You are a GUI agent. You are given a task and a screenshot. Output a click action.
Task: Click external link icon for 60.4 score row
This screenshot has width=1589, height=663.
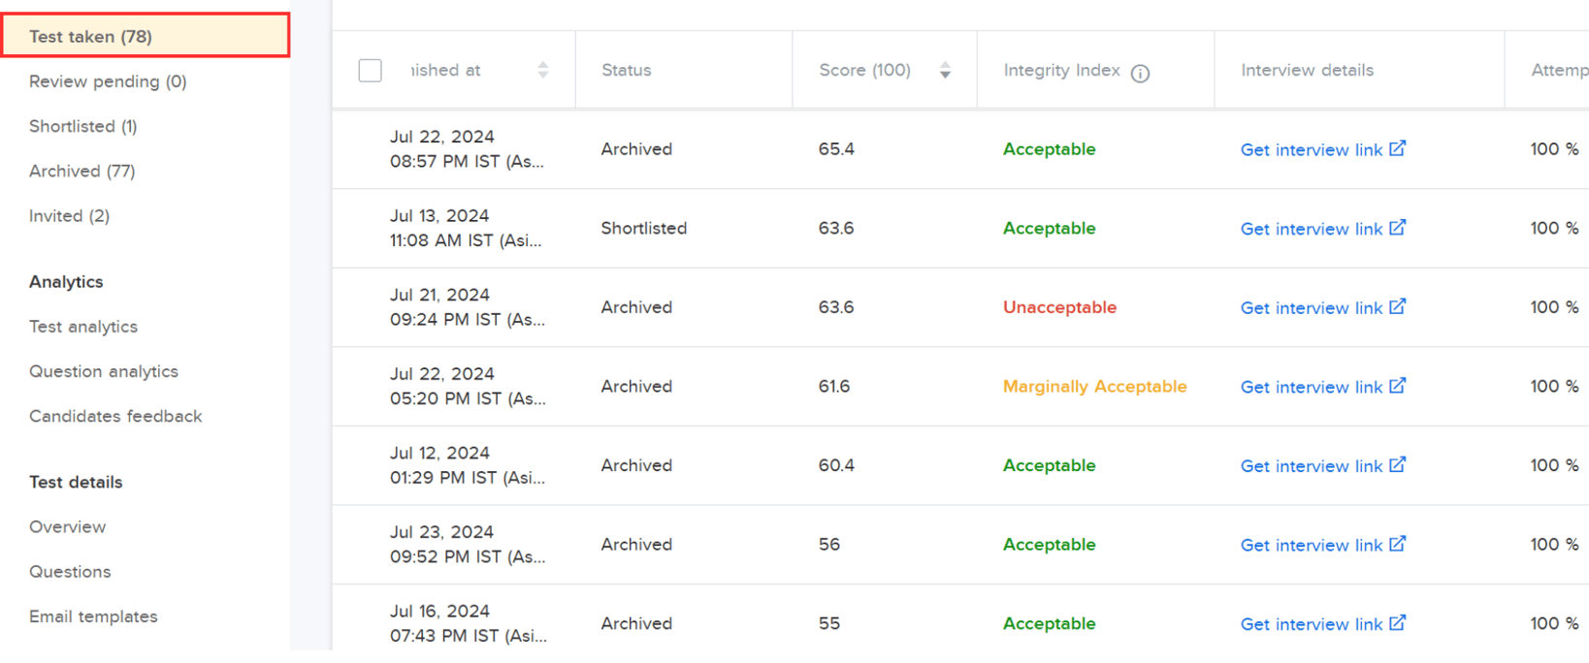(1397, 465)
